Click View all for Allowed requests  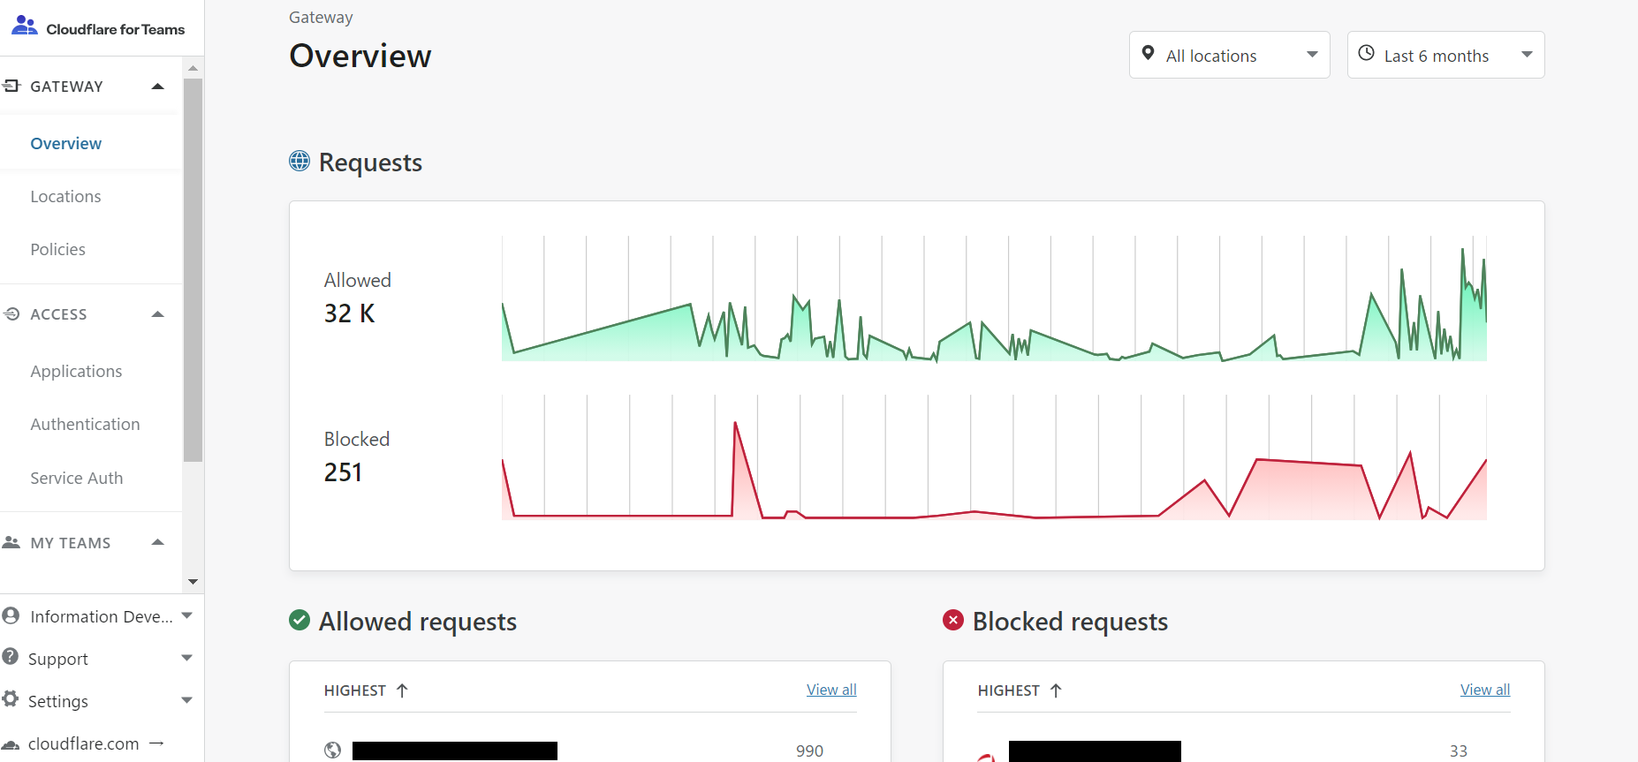831,690
